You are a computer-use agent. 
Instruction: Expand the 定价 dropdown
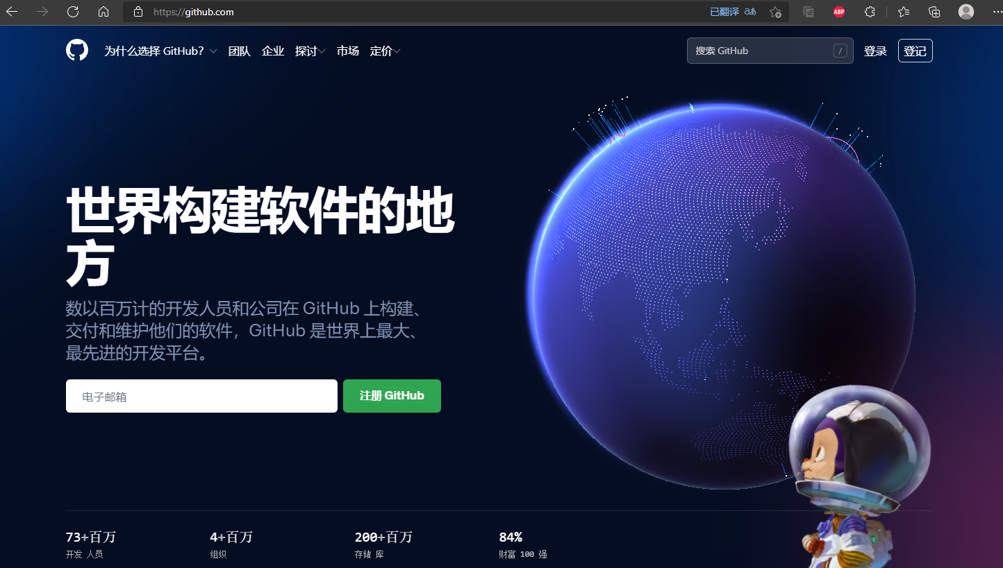pos(385,50)
